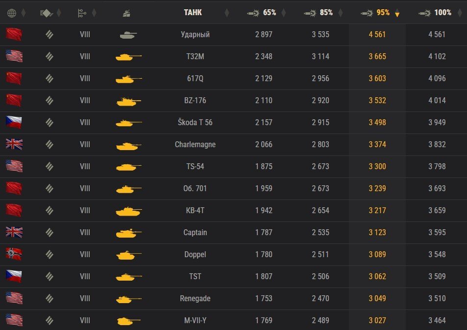
Task: Select the Captain tank row
Action: click(233, 233)
